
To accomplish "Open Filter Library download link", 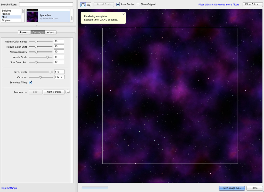I will click(x=219, y=5).
